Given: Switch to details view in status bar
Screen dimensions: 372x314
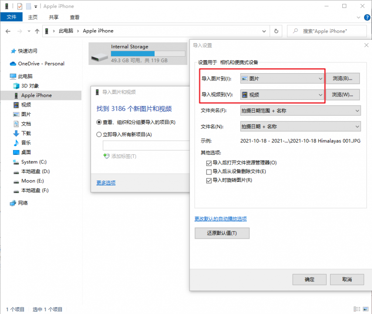Looking at the screenshot, I should click(x=357, y=309).
